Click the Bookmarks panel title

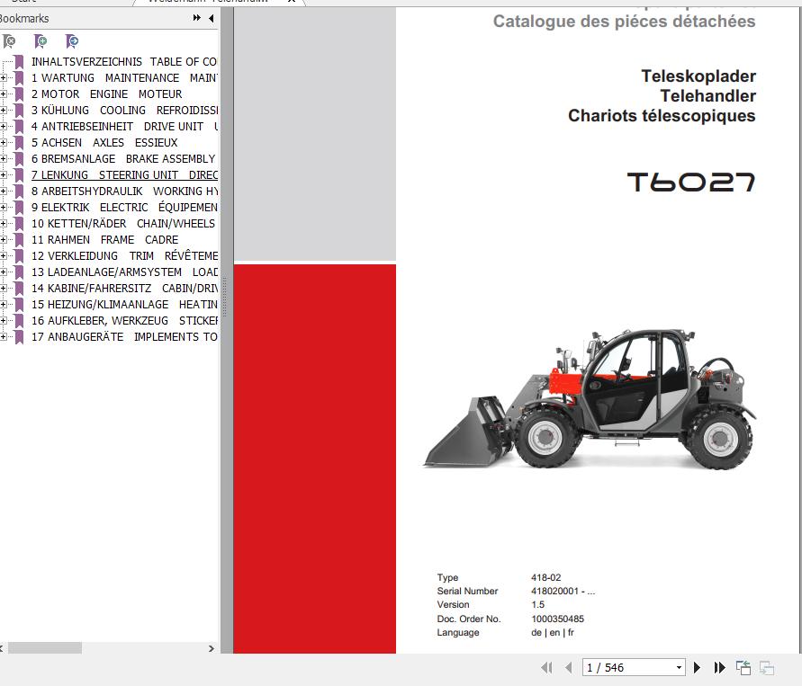(x=24, y=18)
